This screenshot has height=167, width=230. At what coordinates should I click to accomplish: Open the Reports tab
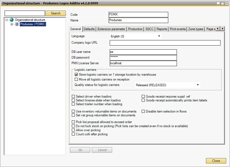point(162,29)
